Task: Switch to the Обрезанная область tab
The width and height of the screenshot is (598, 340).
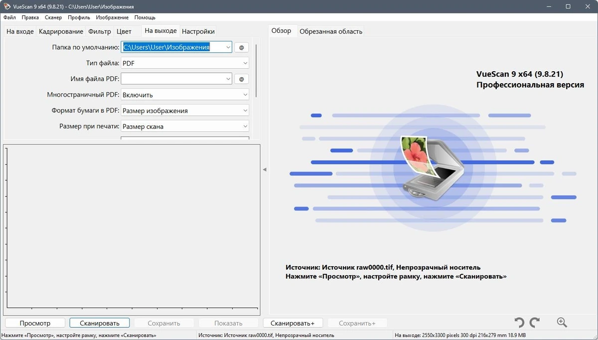Action: point(331,31)
